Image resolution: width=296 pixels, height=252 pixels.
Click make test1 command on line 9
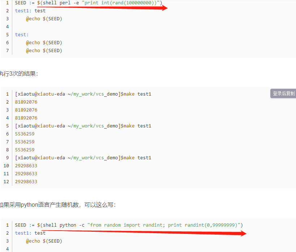[83, 157]
